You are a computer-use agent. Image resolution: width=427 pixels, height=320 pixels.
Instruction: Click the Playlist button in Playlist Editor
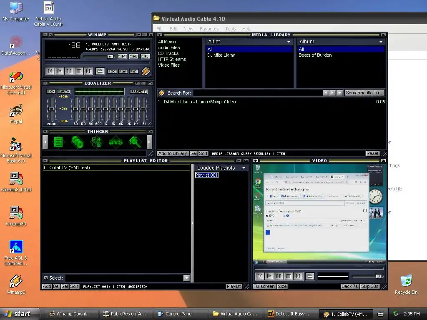tap(234, 287)
